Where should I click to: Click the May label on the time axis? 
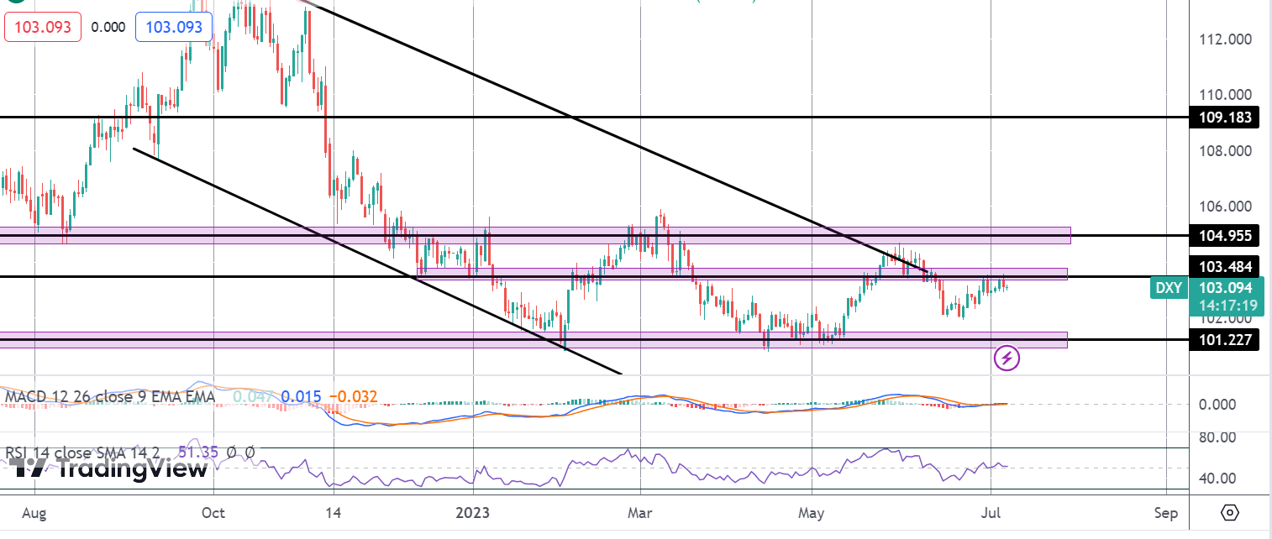coord(812,512)
